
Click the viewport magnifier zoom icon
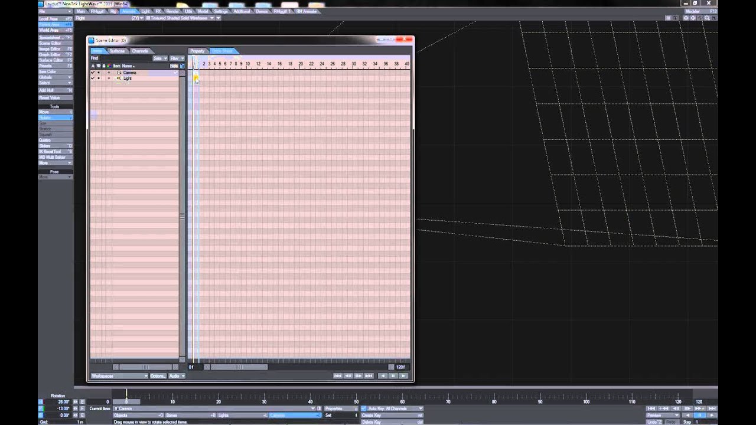tap(707, 18)
